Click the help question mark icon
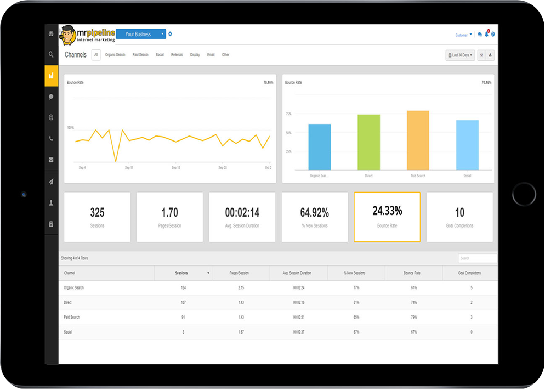 [493, 35]
